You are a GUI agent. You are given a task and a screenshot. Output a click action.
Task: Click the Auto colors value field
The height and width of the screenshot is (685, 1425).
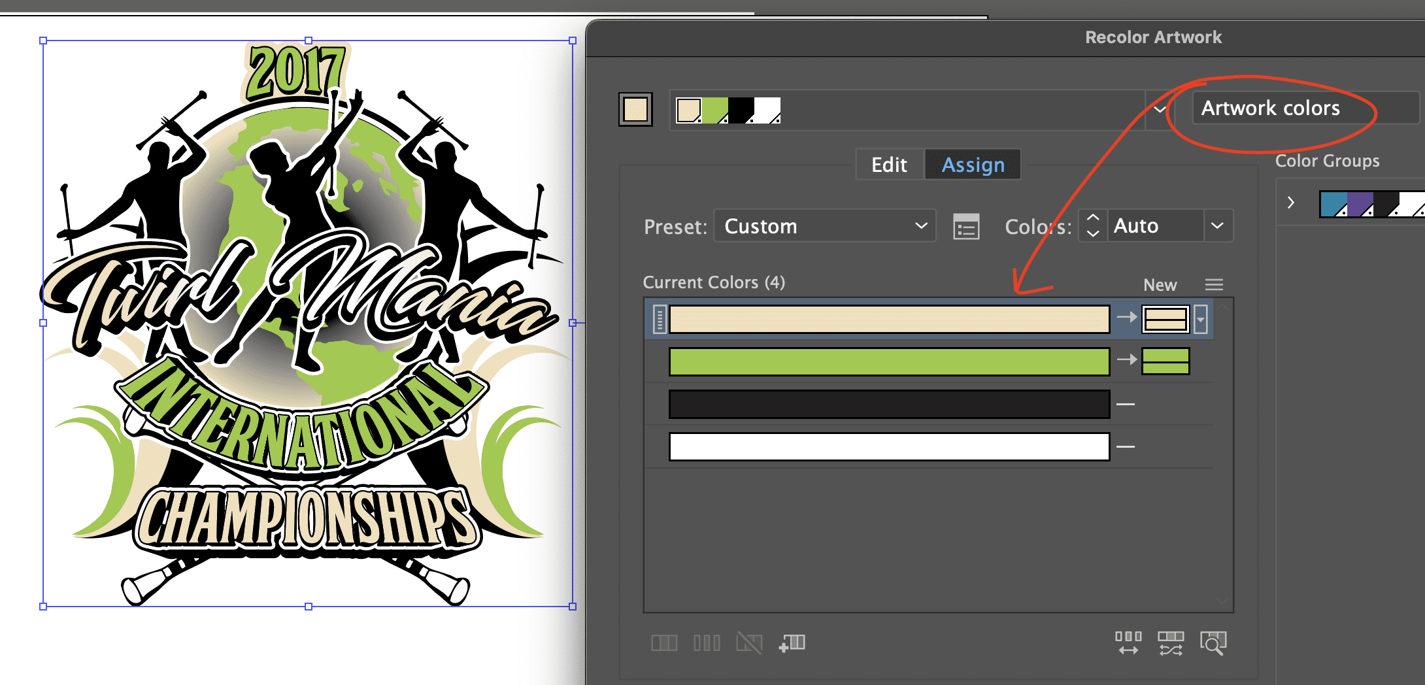(x=1155, y=226)
